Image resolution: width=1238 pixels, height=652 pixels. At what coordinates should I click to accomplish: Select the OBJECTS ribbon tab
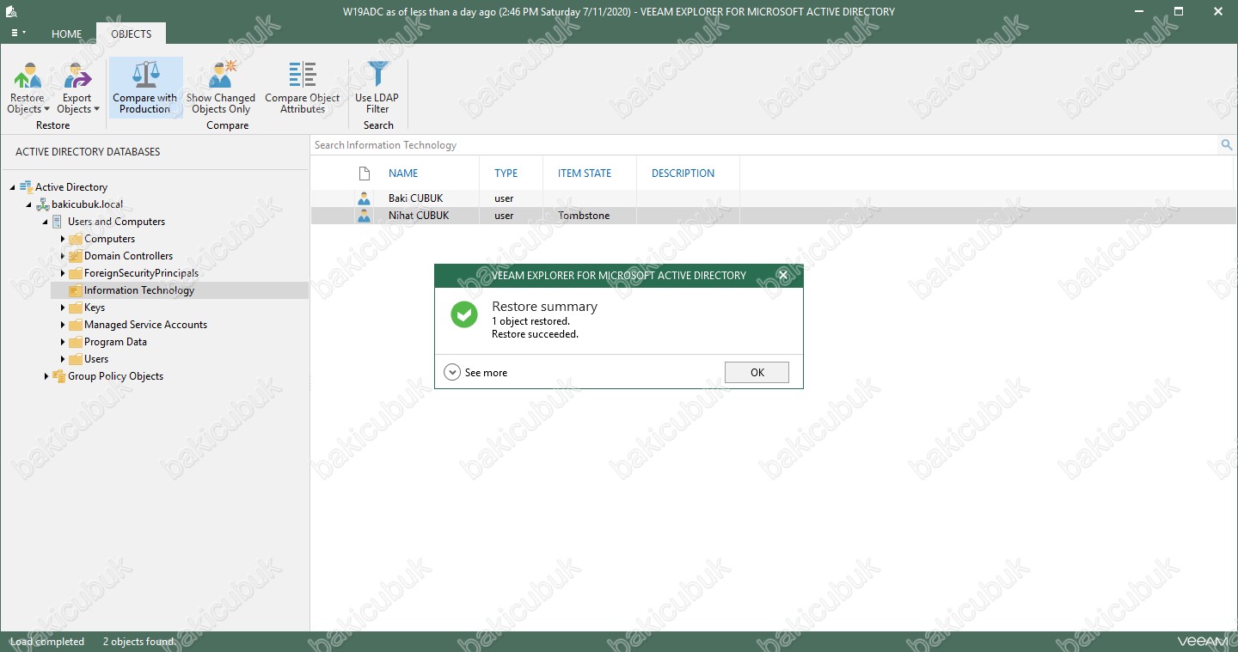click(x=132, y=34)
